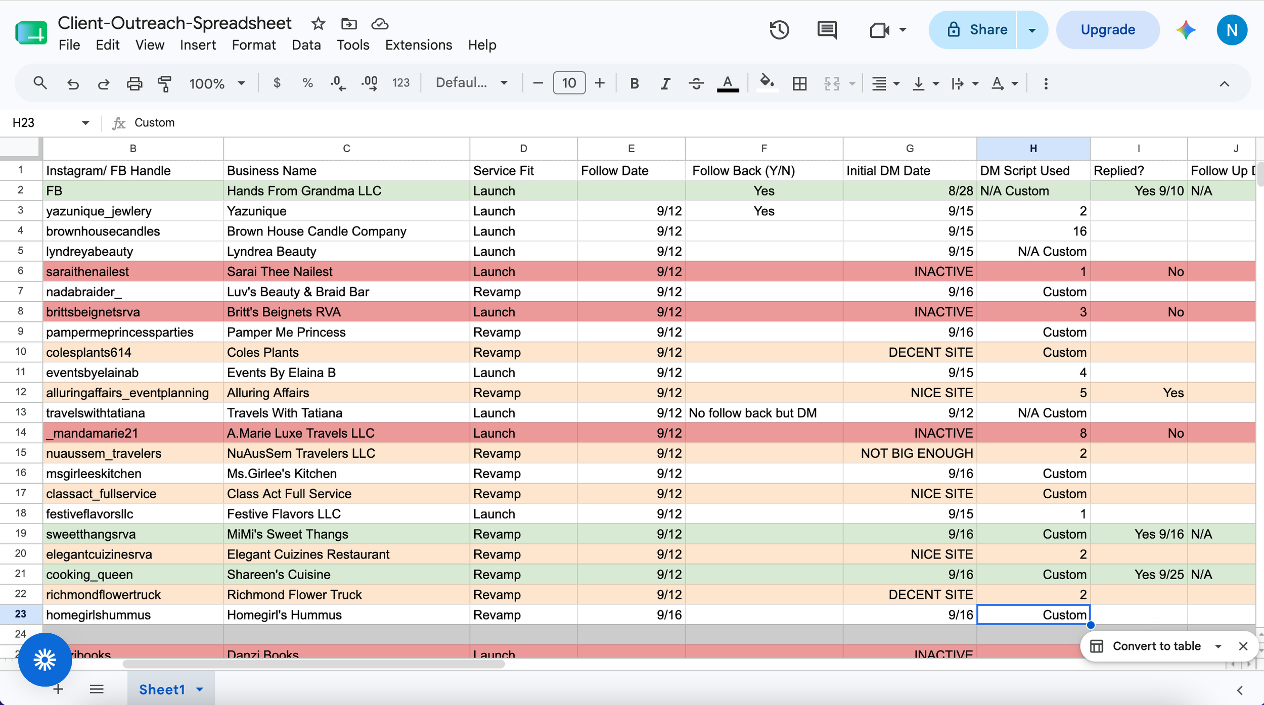Apply percent format icon
The height and width of the screenshot is (705, 1264).
pos(307,83)
